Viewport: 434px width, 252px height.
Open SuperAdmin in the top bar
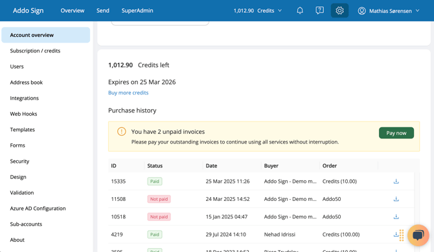pyautogui.click(x=137, y=10)
